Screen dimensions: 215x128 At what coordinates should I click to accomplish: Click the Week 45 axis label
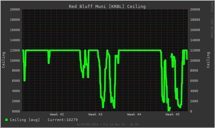[172, 114]
